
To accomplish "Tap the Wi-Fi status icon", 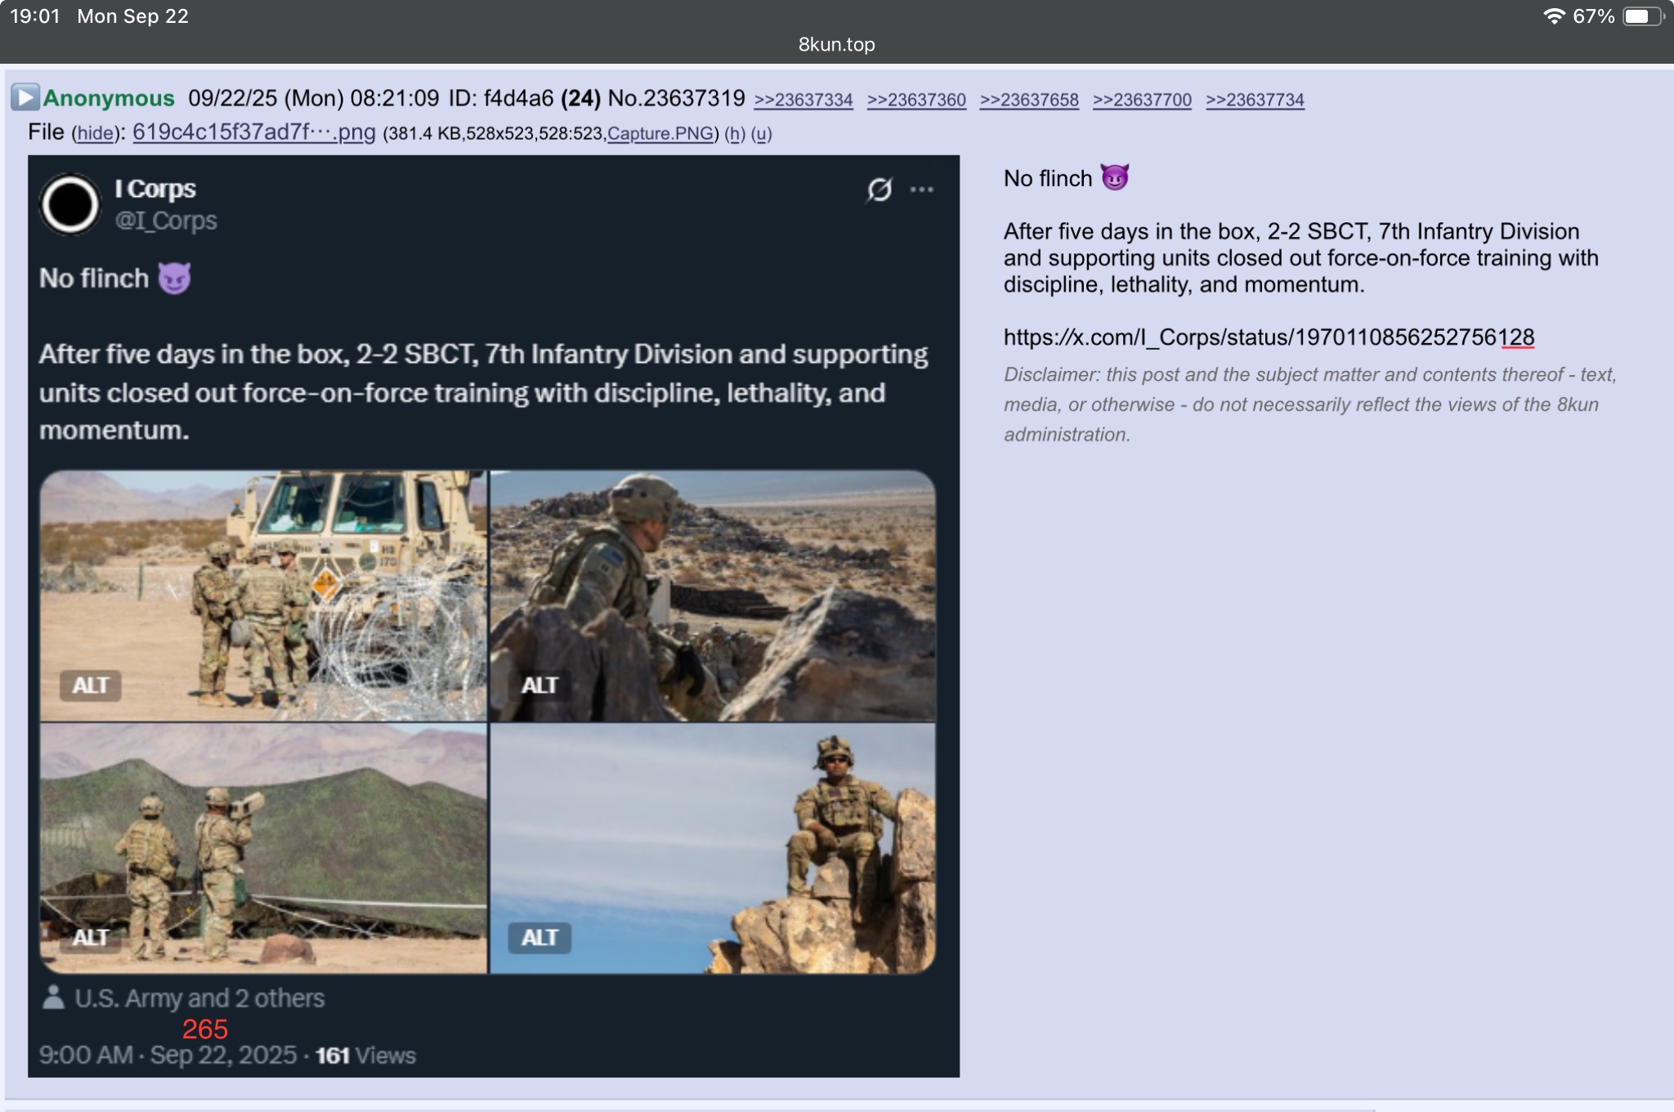I will pyautogui.click(x=1554, y=16).
